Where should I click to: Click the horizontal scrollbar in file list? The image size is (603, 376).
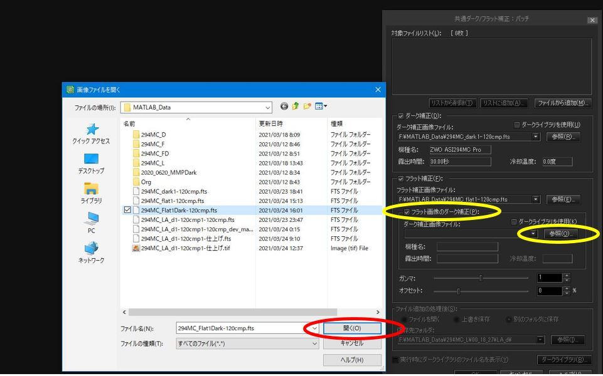tap(233, 312)
